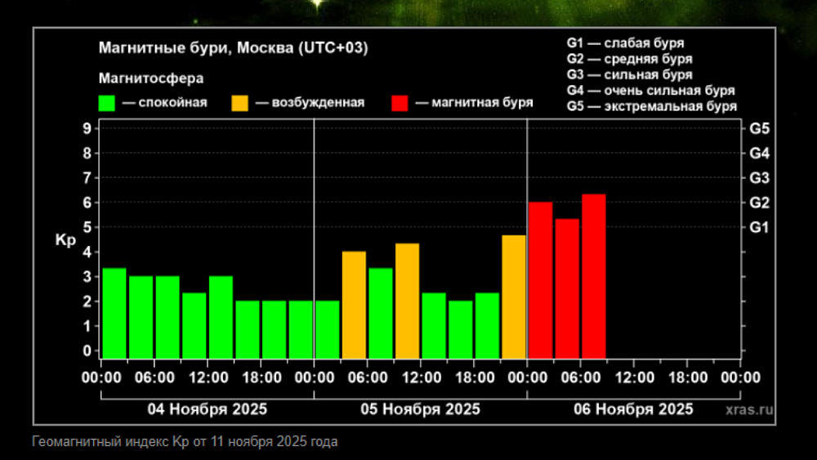The image size is (817, 460).
Task: Click the 'G1 — слабая буря' legend line
Action: point(625,42)
